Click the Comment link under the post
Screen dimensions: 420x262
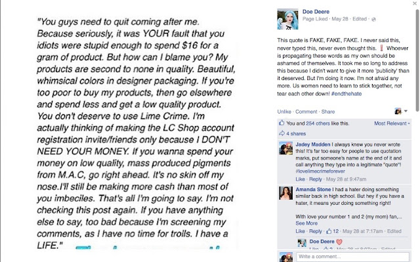(306, 112)
